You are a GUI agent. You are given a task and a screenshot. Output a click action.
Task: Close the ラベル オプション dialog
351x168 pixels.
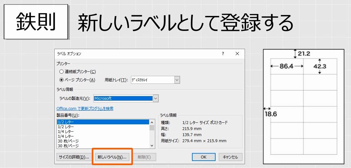click(x=237, y=54)
